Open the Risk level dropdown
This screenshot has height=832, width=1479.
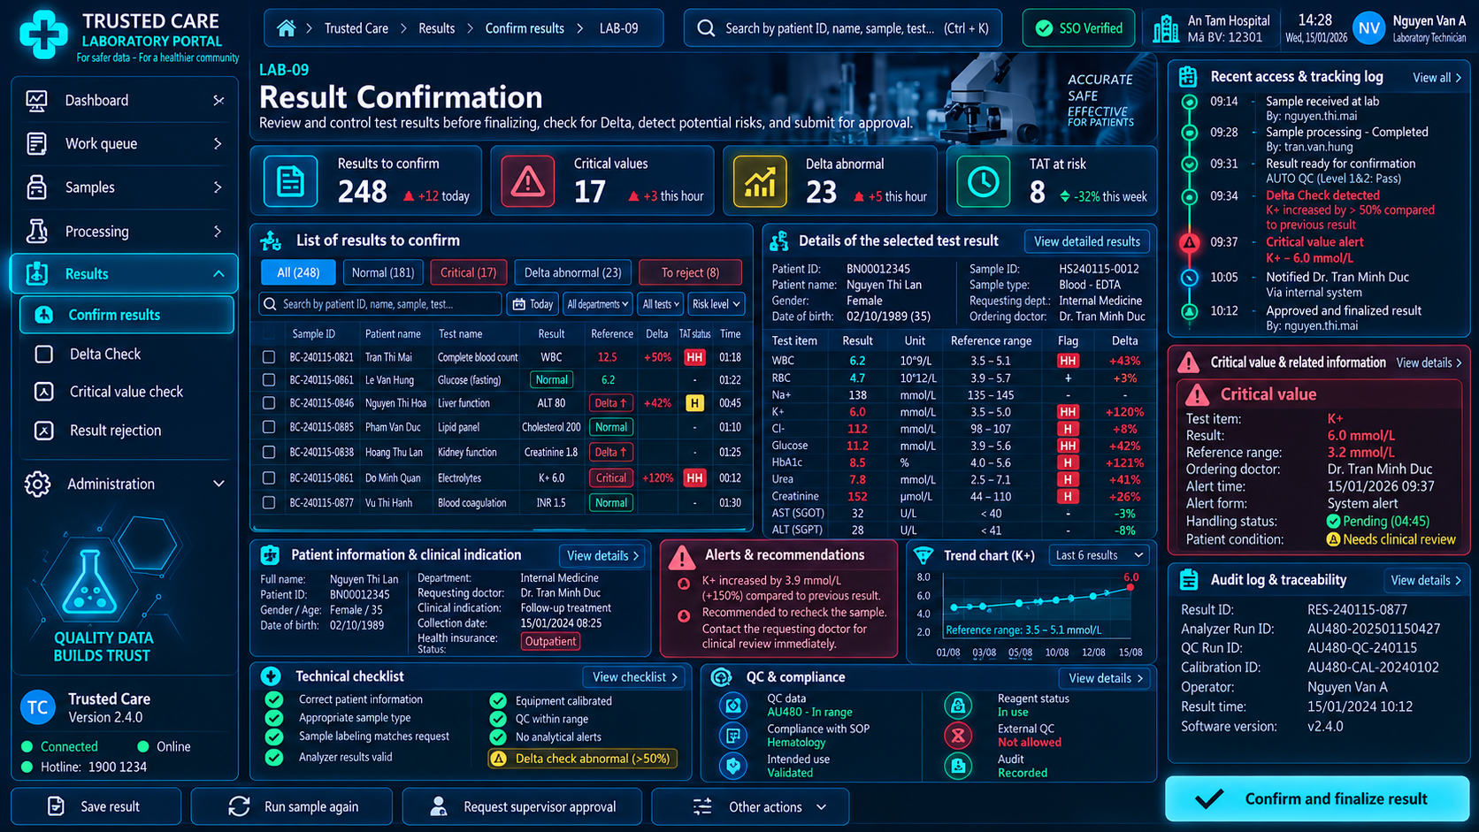point(716,304)
